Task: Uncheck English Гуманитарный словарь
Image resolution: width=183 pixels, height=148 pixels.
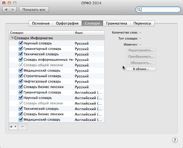Action: 21,92
